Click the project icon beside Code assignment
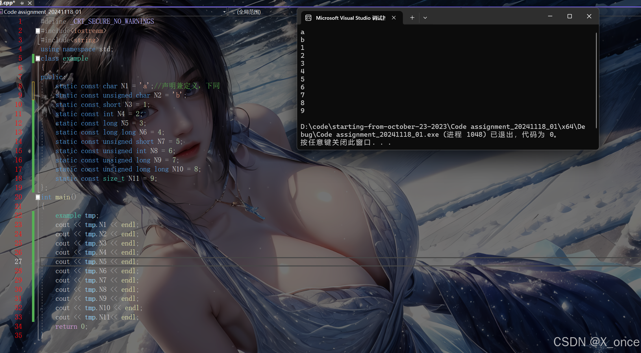The width and height of the screenshot is (641, 353). [1, 12]
